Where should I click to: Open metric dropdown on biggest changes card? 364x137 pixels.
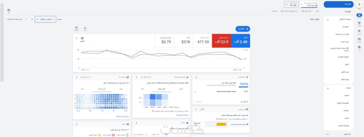(x=202, y=109)
